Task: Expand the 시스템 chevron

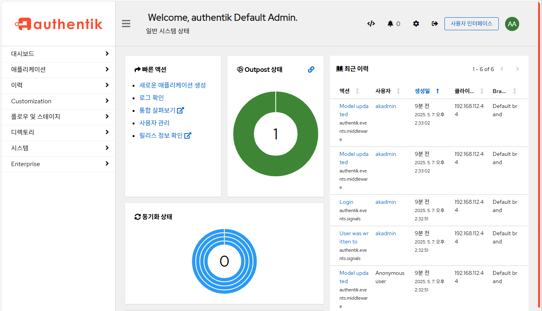Action: (107, 148)
